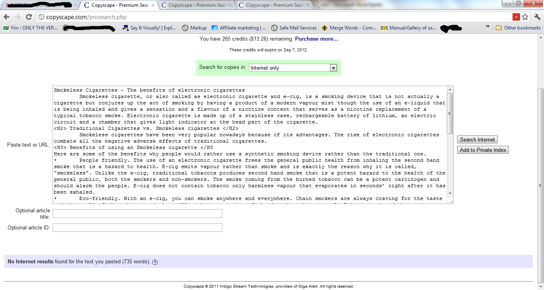Open the Markup bookmark
The width and height of the screenshot is (544, 290).
pyautogui.click(x=194, y=28)
